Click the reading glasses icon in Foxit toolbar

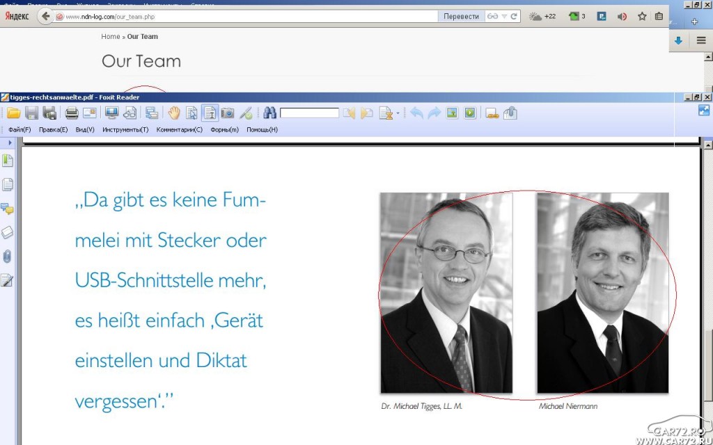130,113
